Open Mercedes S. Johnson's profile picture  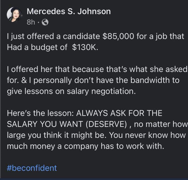click(x=14, y=15)
